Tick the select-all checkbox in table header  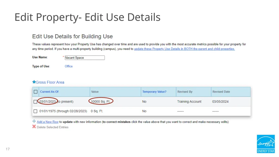click(36, 92)
